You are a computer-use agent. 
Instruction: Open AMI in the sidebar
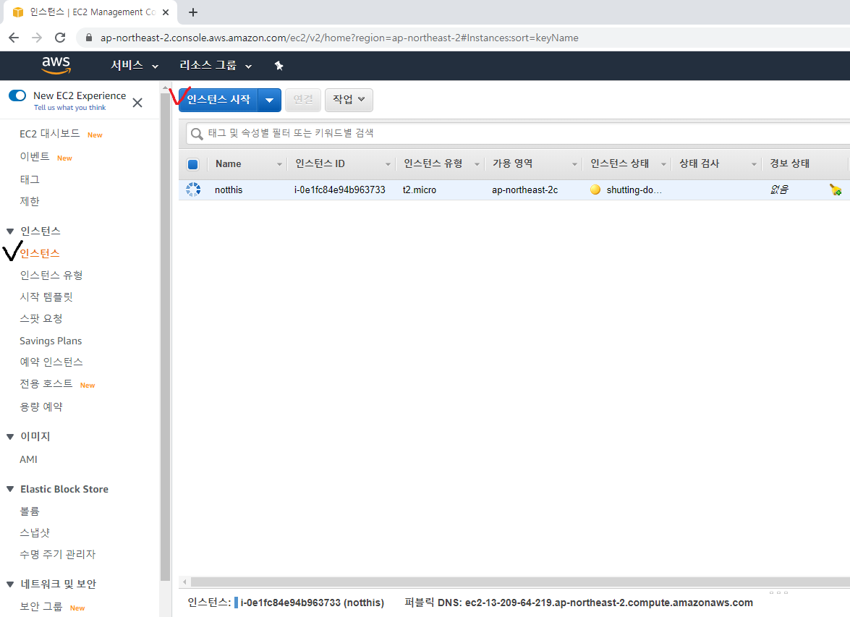point(29,459)
